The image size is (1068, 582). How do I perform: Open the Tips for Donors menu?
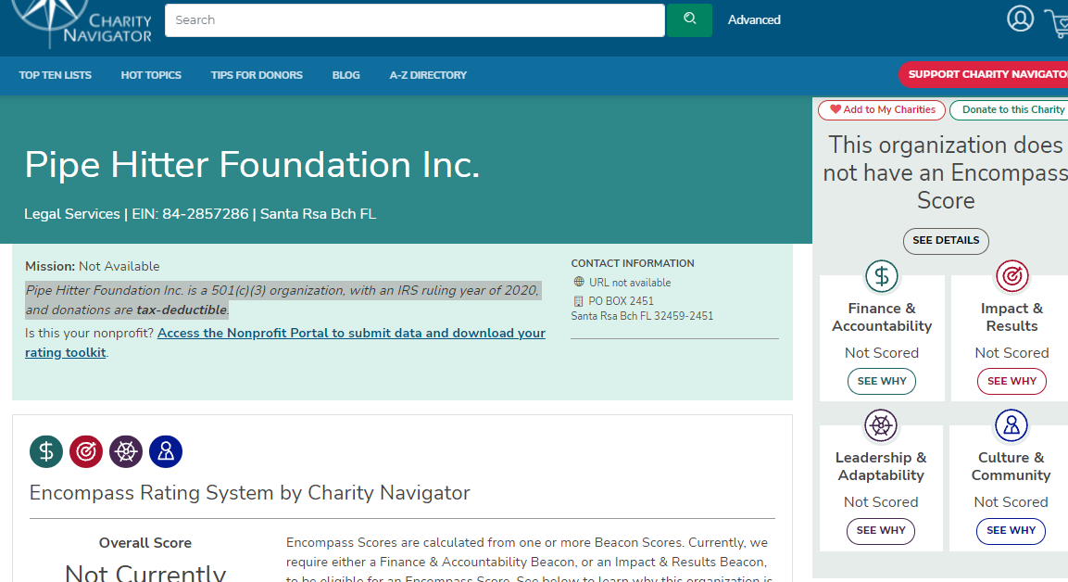click(x=257, y=75)
